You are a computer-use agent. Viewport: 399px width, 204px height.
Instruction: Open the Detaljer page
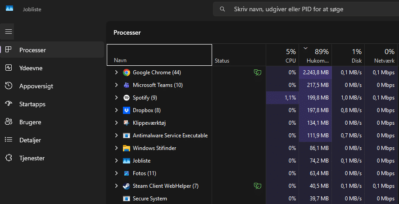pos(52,140)
